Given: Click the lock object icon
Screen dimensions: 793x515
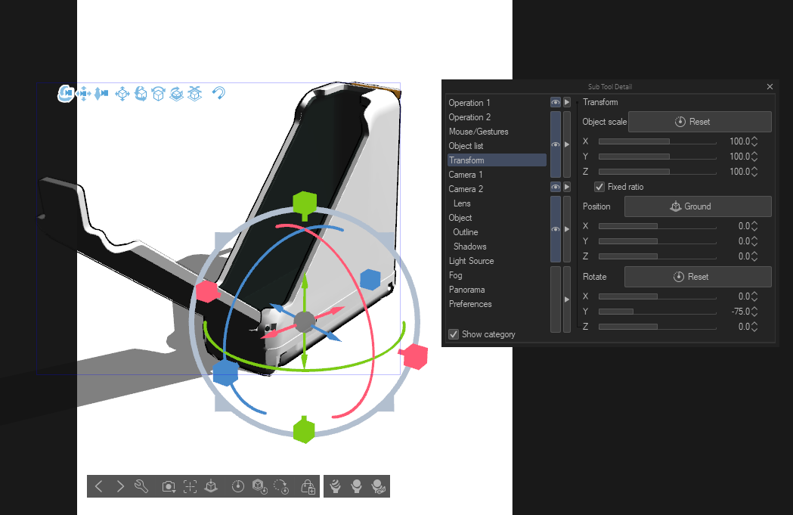Looking at the screenshot, I should pyautogui.click(x=308, y=486).
